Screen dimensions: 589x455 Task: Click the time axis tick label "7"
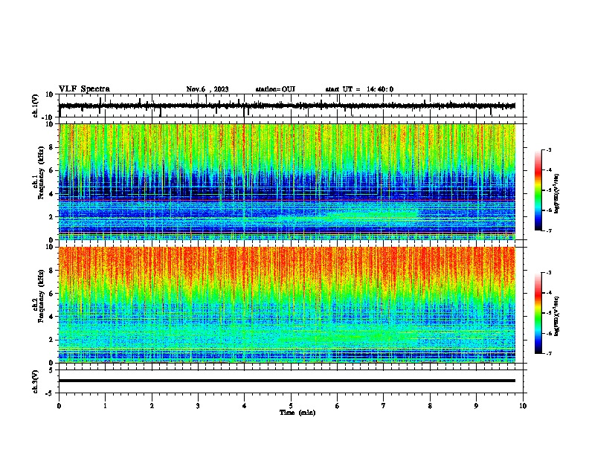384,405
